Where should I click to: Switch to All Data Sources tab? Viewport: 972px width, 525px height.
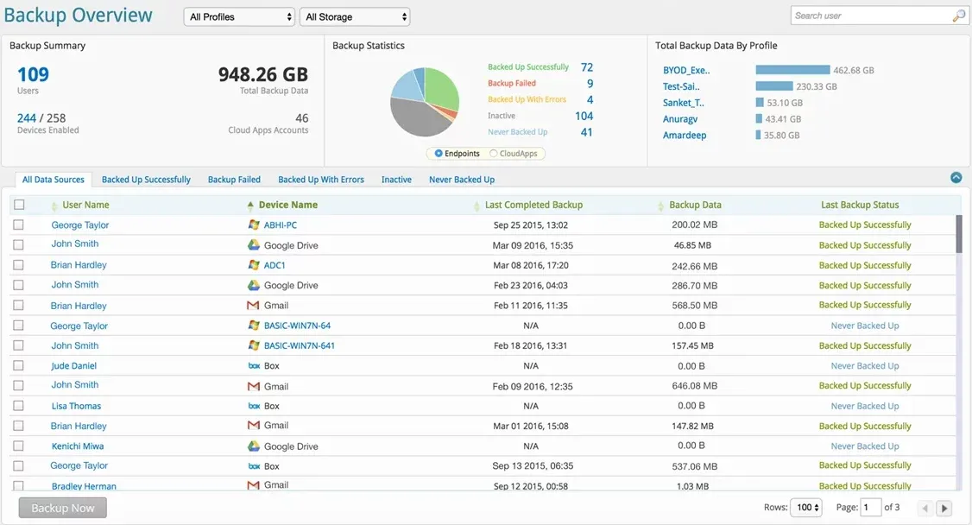pyautogui.click(x=54, y=180)
